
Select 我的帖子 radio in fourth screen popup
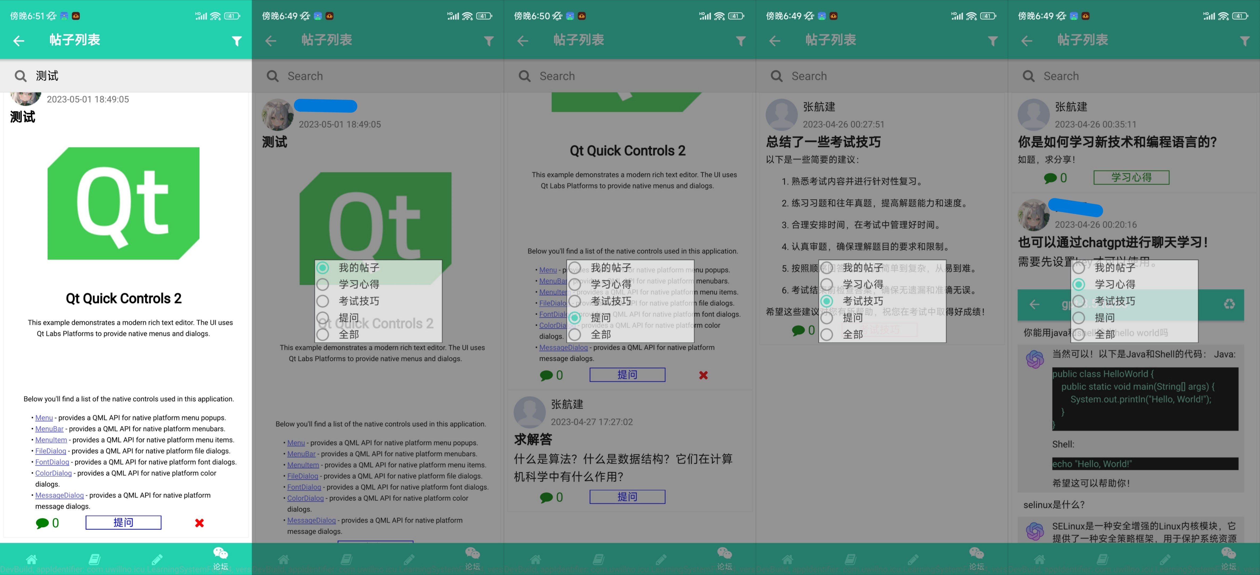(827, 268)
